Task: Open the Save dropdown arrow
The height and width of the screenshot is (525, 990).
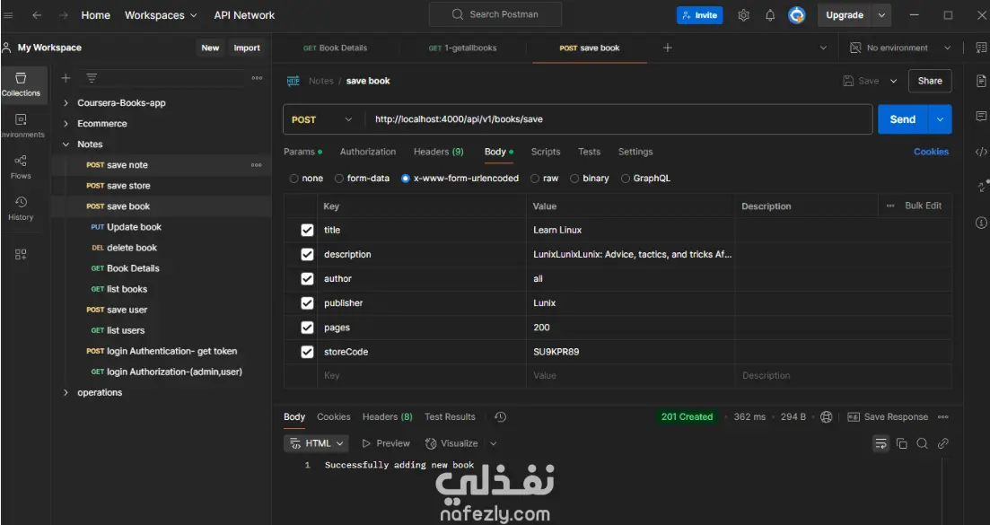Action: [893, 81]
